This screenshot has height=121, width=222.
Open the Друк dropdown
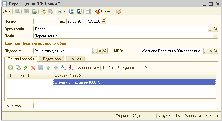(165, 116)
